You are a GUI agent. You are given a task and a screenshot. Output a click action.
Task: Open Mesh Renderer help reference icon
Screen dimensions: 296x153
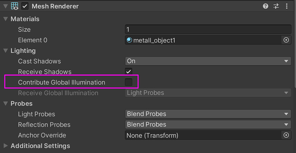tap(266, 6)
